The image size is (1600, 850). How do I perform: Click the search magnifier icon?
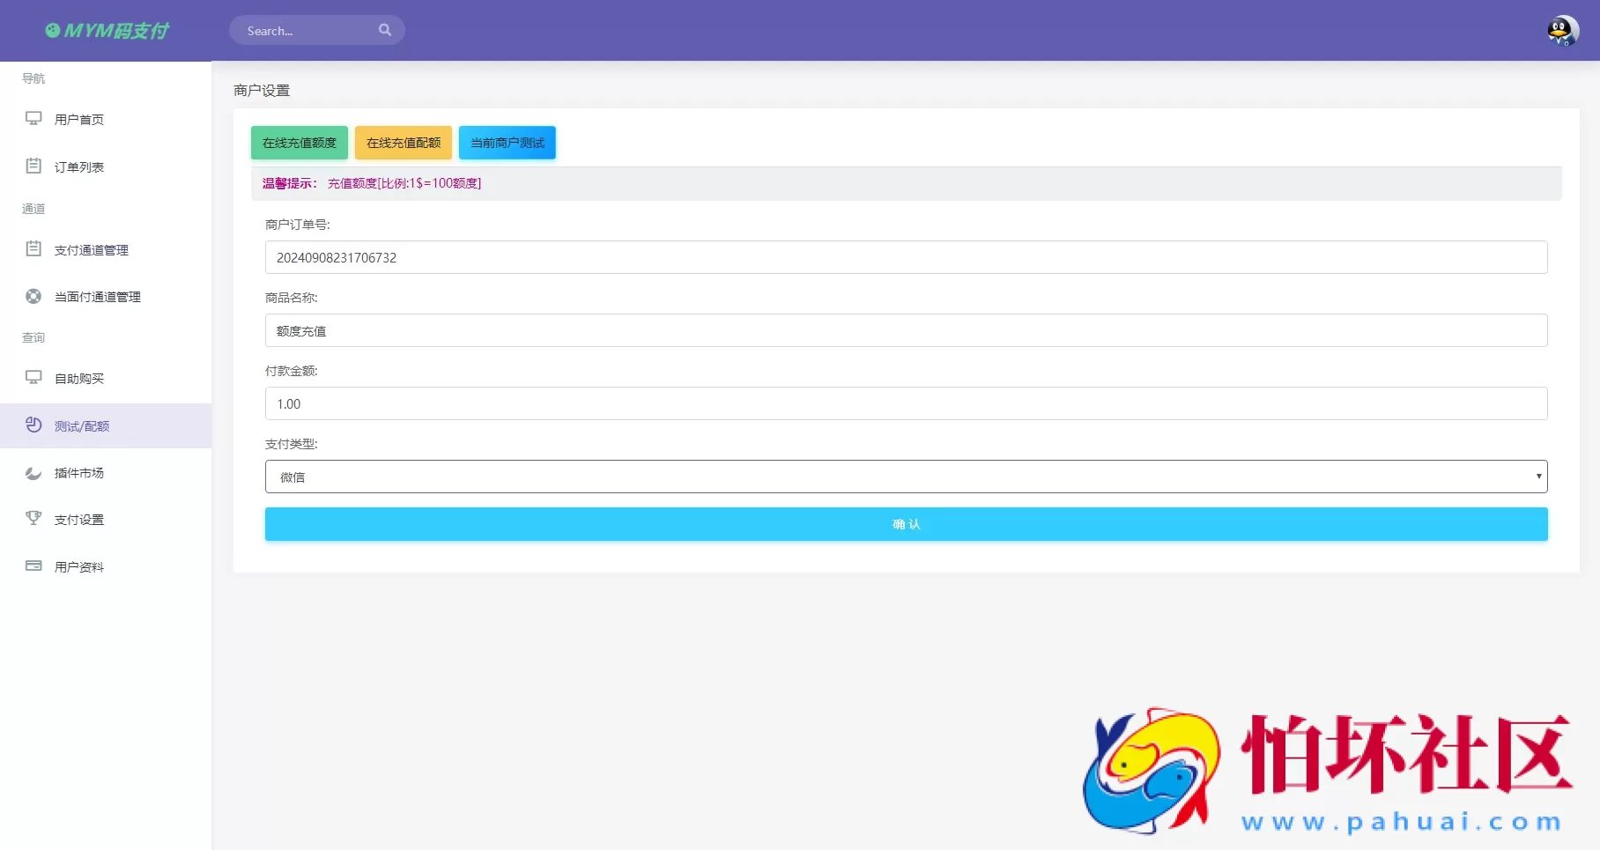click(385, 30)
